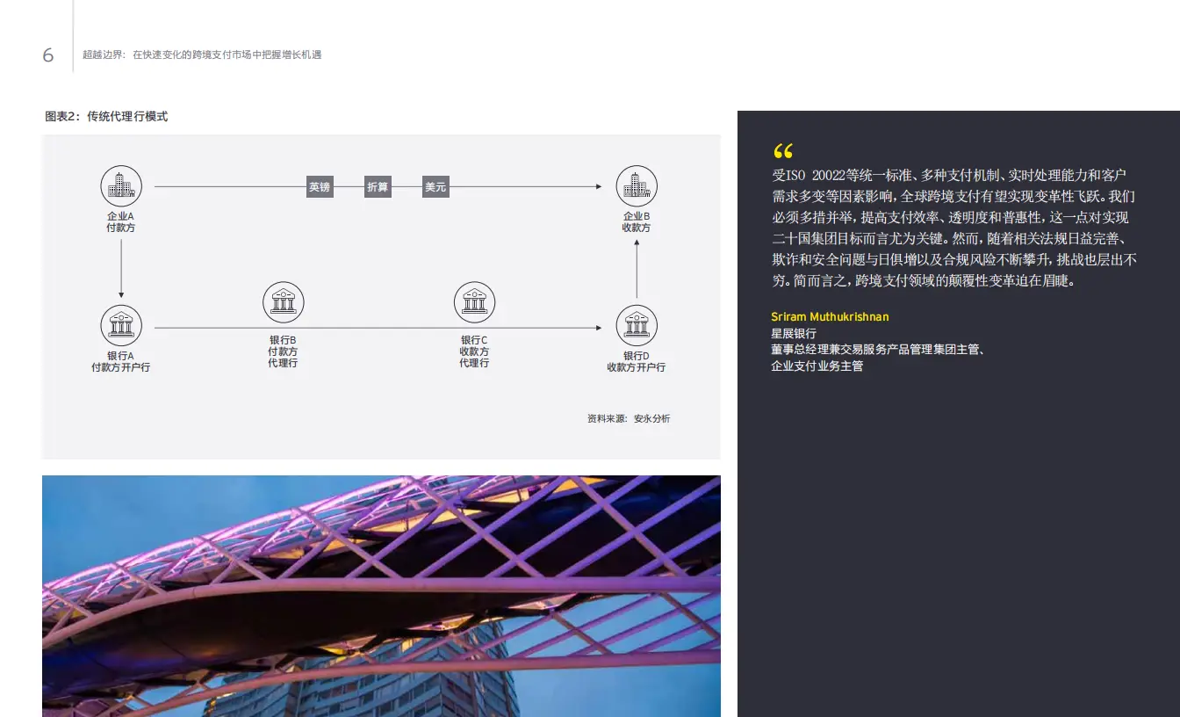The height and width of the screenshot is (717, 1180).
Task: Click the 银行C correspondent bank icon
Action: [474, 302]
